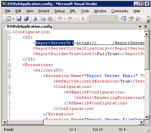The width and height of the screenshot is (151, 133).
Task: Click the split-window handle above the scrollbar
Action: click(x=147, y=31)
